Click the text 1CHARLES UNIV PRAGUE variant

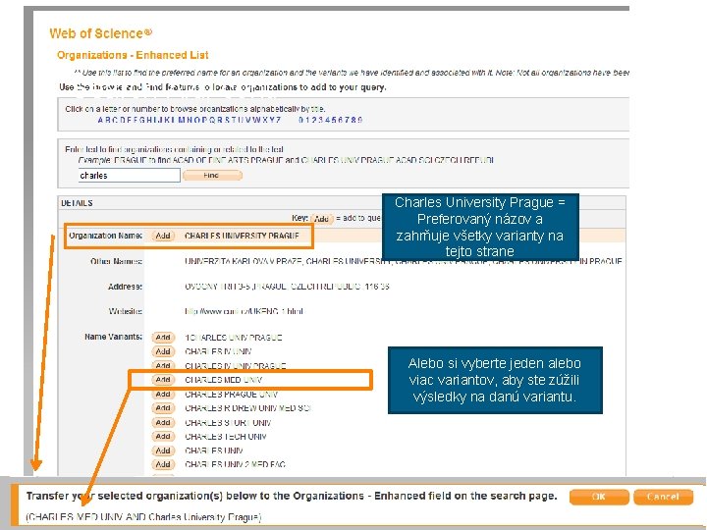234,337
